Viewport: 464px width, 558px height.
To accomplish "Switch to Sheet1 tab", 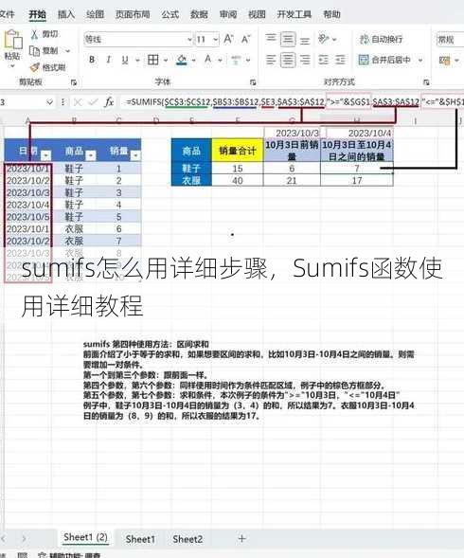I will click(x=140, y=539).
